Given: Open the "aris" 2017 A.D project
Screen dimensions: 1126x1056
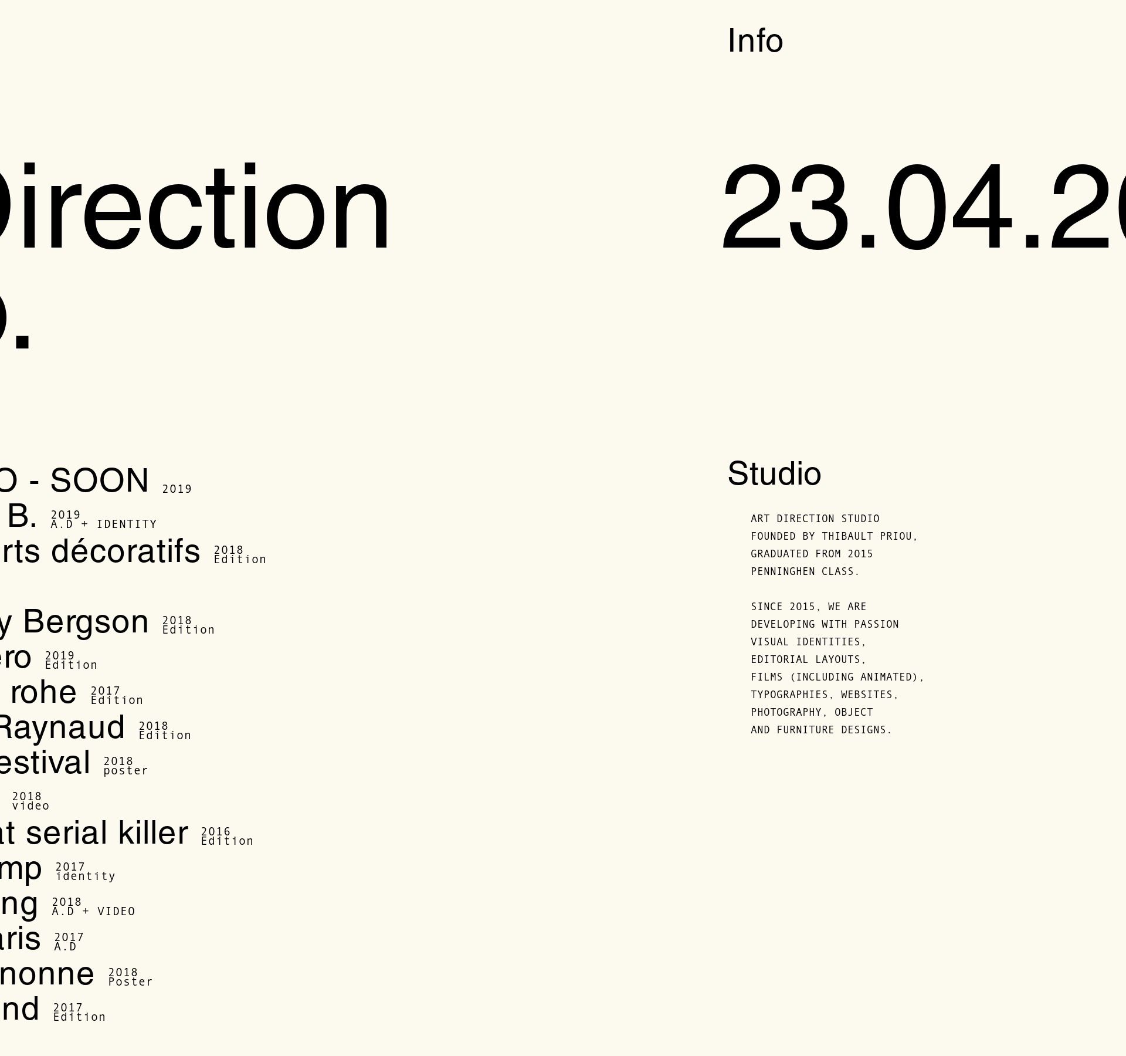Looking at the screenshot, I should (x=20, y=939).
